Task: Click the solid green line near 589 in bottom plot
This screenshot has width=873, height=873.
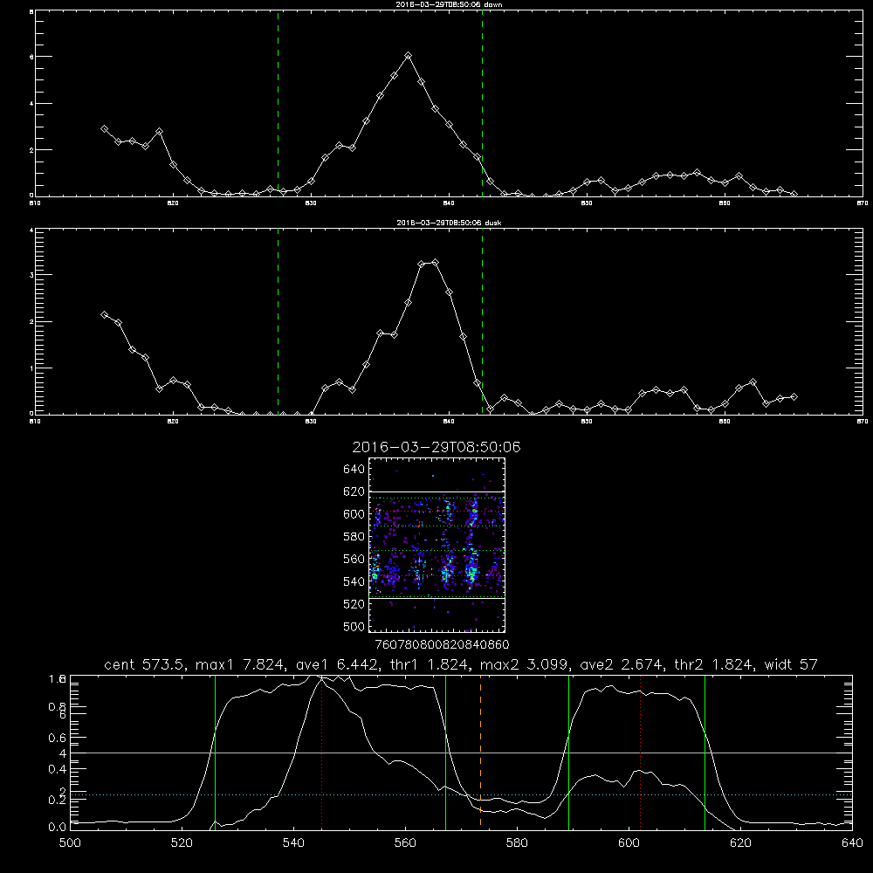Action: coord(568,752)
